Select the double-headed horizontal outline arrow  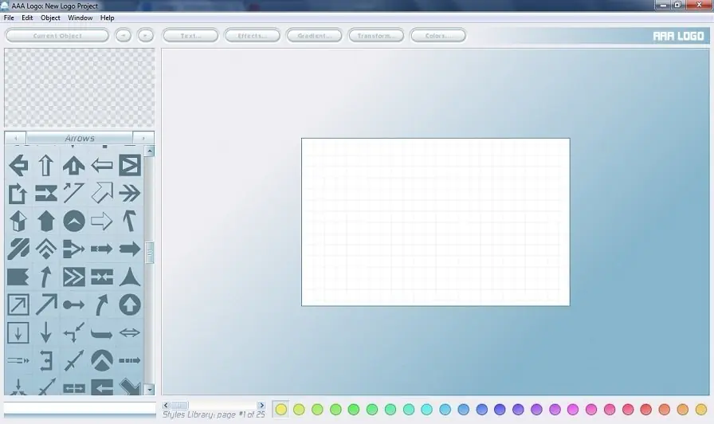click(x=130, y=333)
